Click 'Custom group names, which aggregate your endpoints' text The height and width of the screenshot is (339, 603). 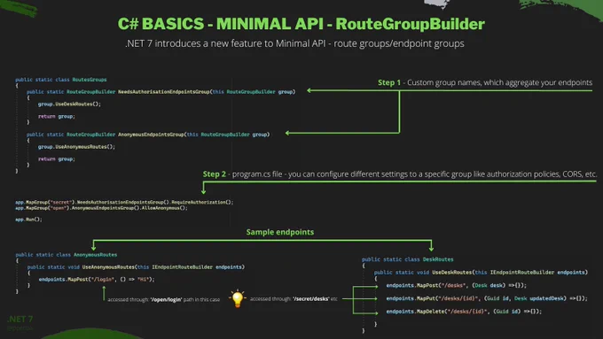[499, 82]
